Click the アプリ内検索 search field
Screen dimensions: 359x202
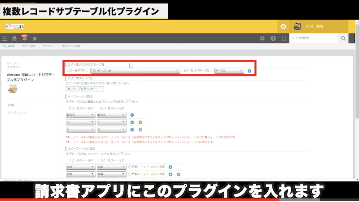313,38
